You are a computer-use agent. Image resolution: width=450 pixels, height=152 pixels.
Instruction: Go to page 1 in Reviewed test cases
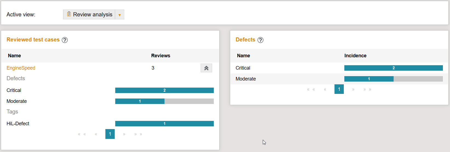[x=110, y=134]
